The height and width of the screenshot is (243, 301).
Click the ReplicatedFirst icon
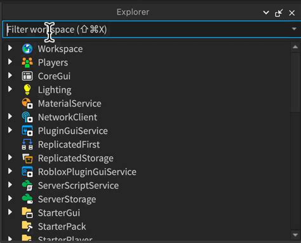pyautogui.click(x=27, y=144)
